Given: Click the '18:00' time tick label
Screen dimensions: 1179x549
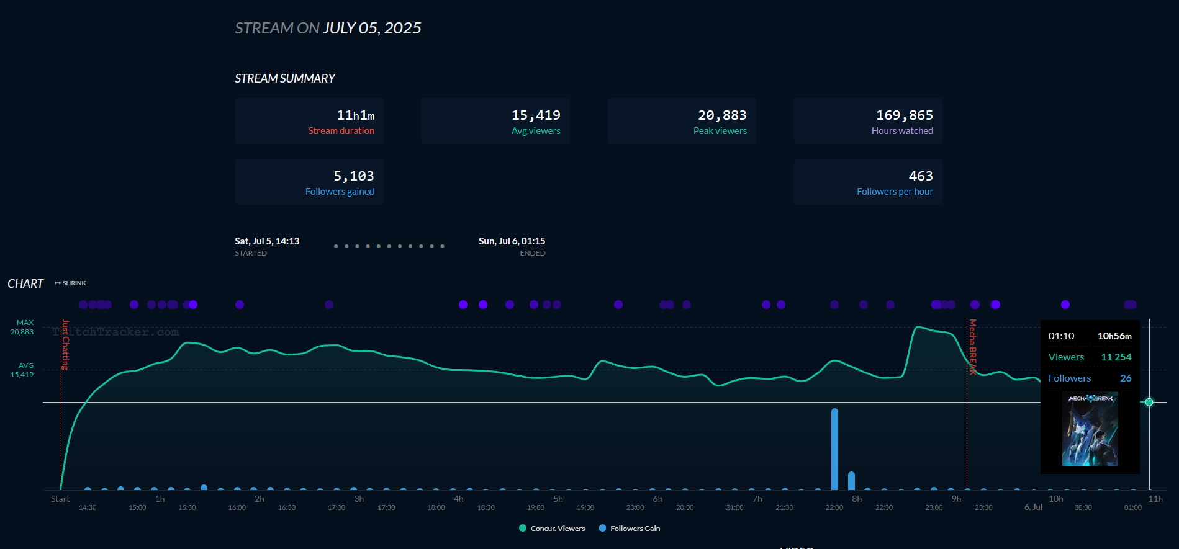Looking at the screenshot, I should click(436, 508).
